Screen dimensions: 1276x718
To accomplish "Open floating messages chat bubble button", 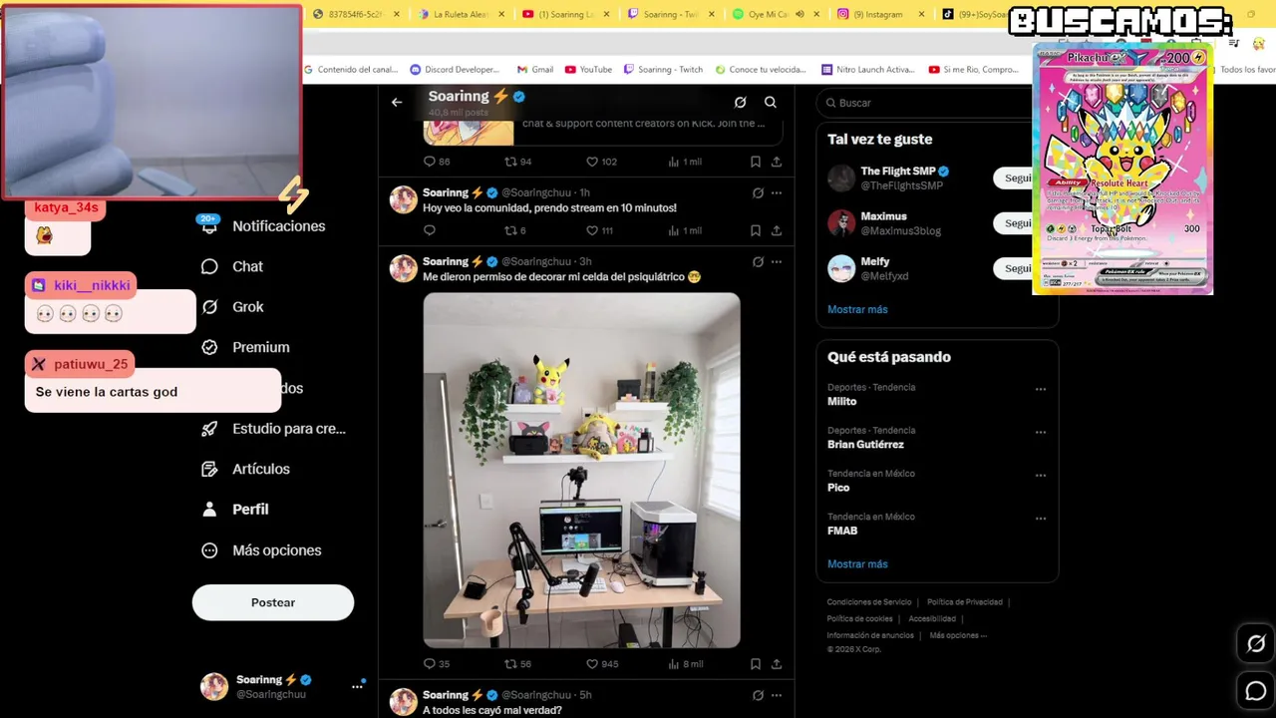I will (1256, 690).
